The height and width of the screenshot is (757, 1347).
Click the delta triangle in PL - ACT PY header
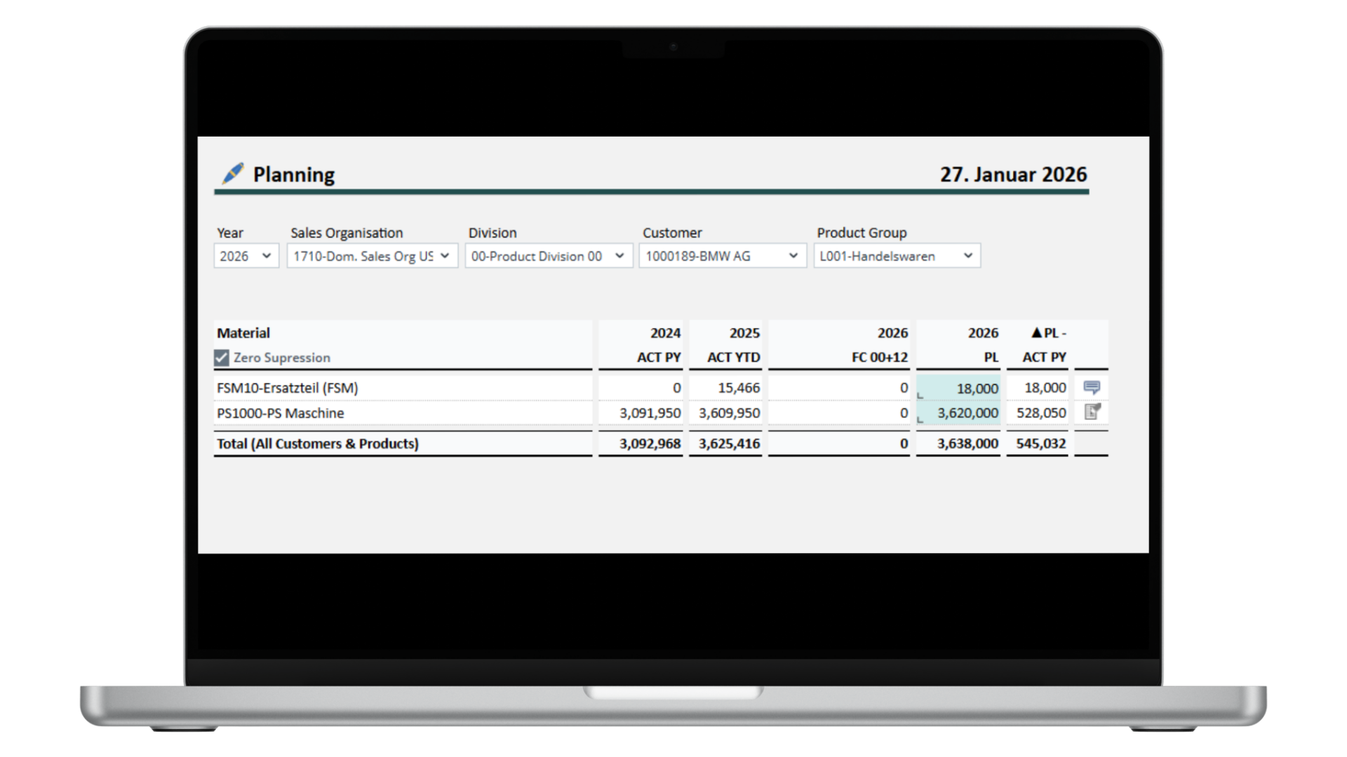click(1036, 333)
